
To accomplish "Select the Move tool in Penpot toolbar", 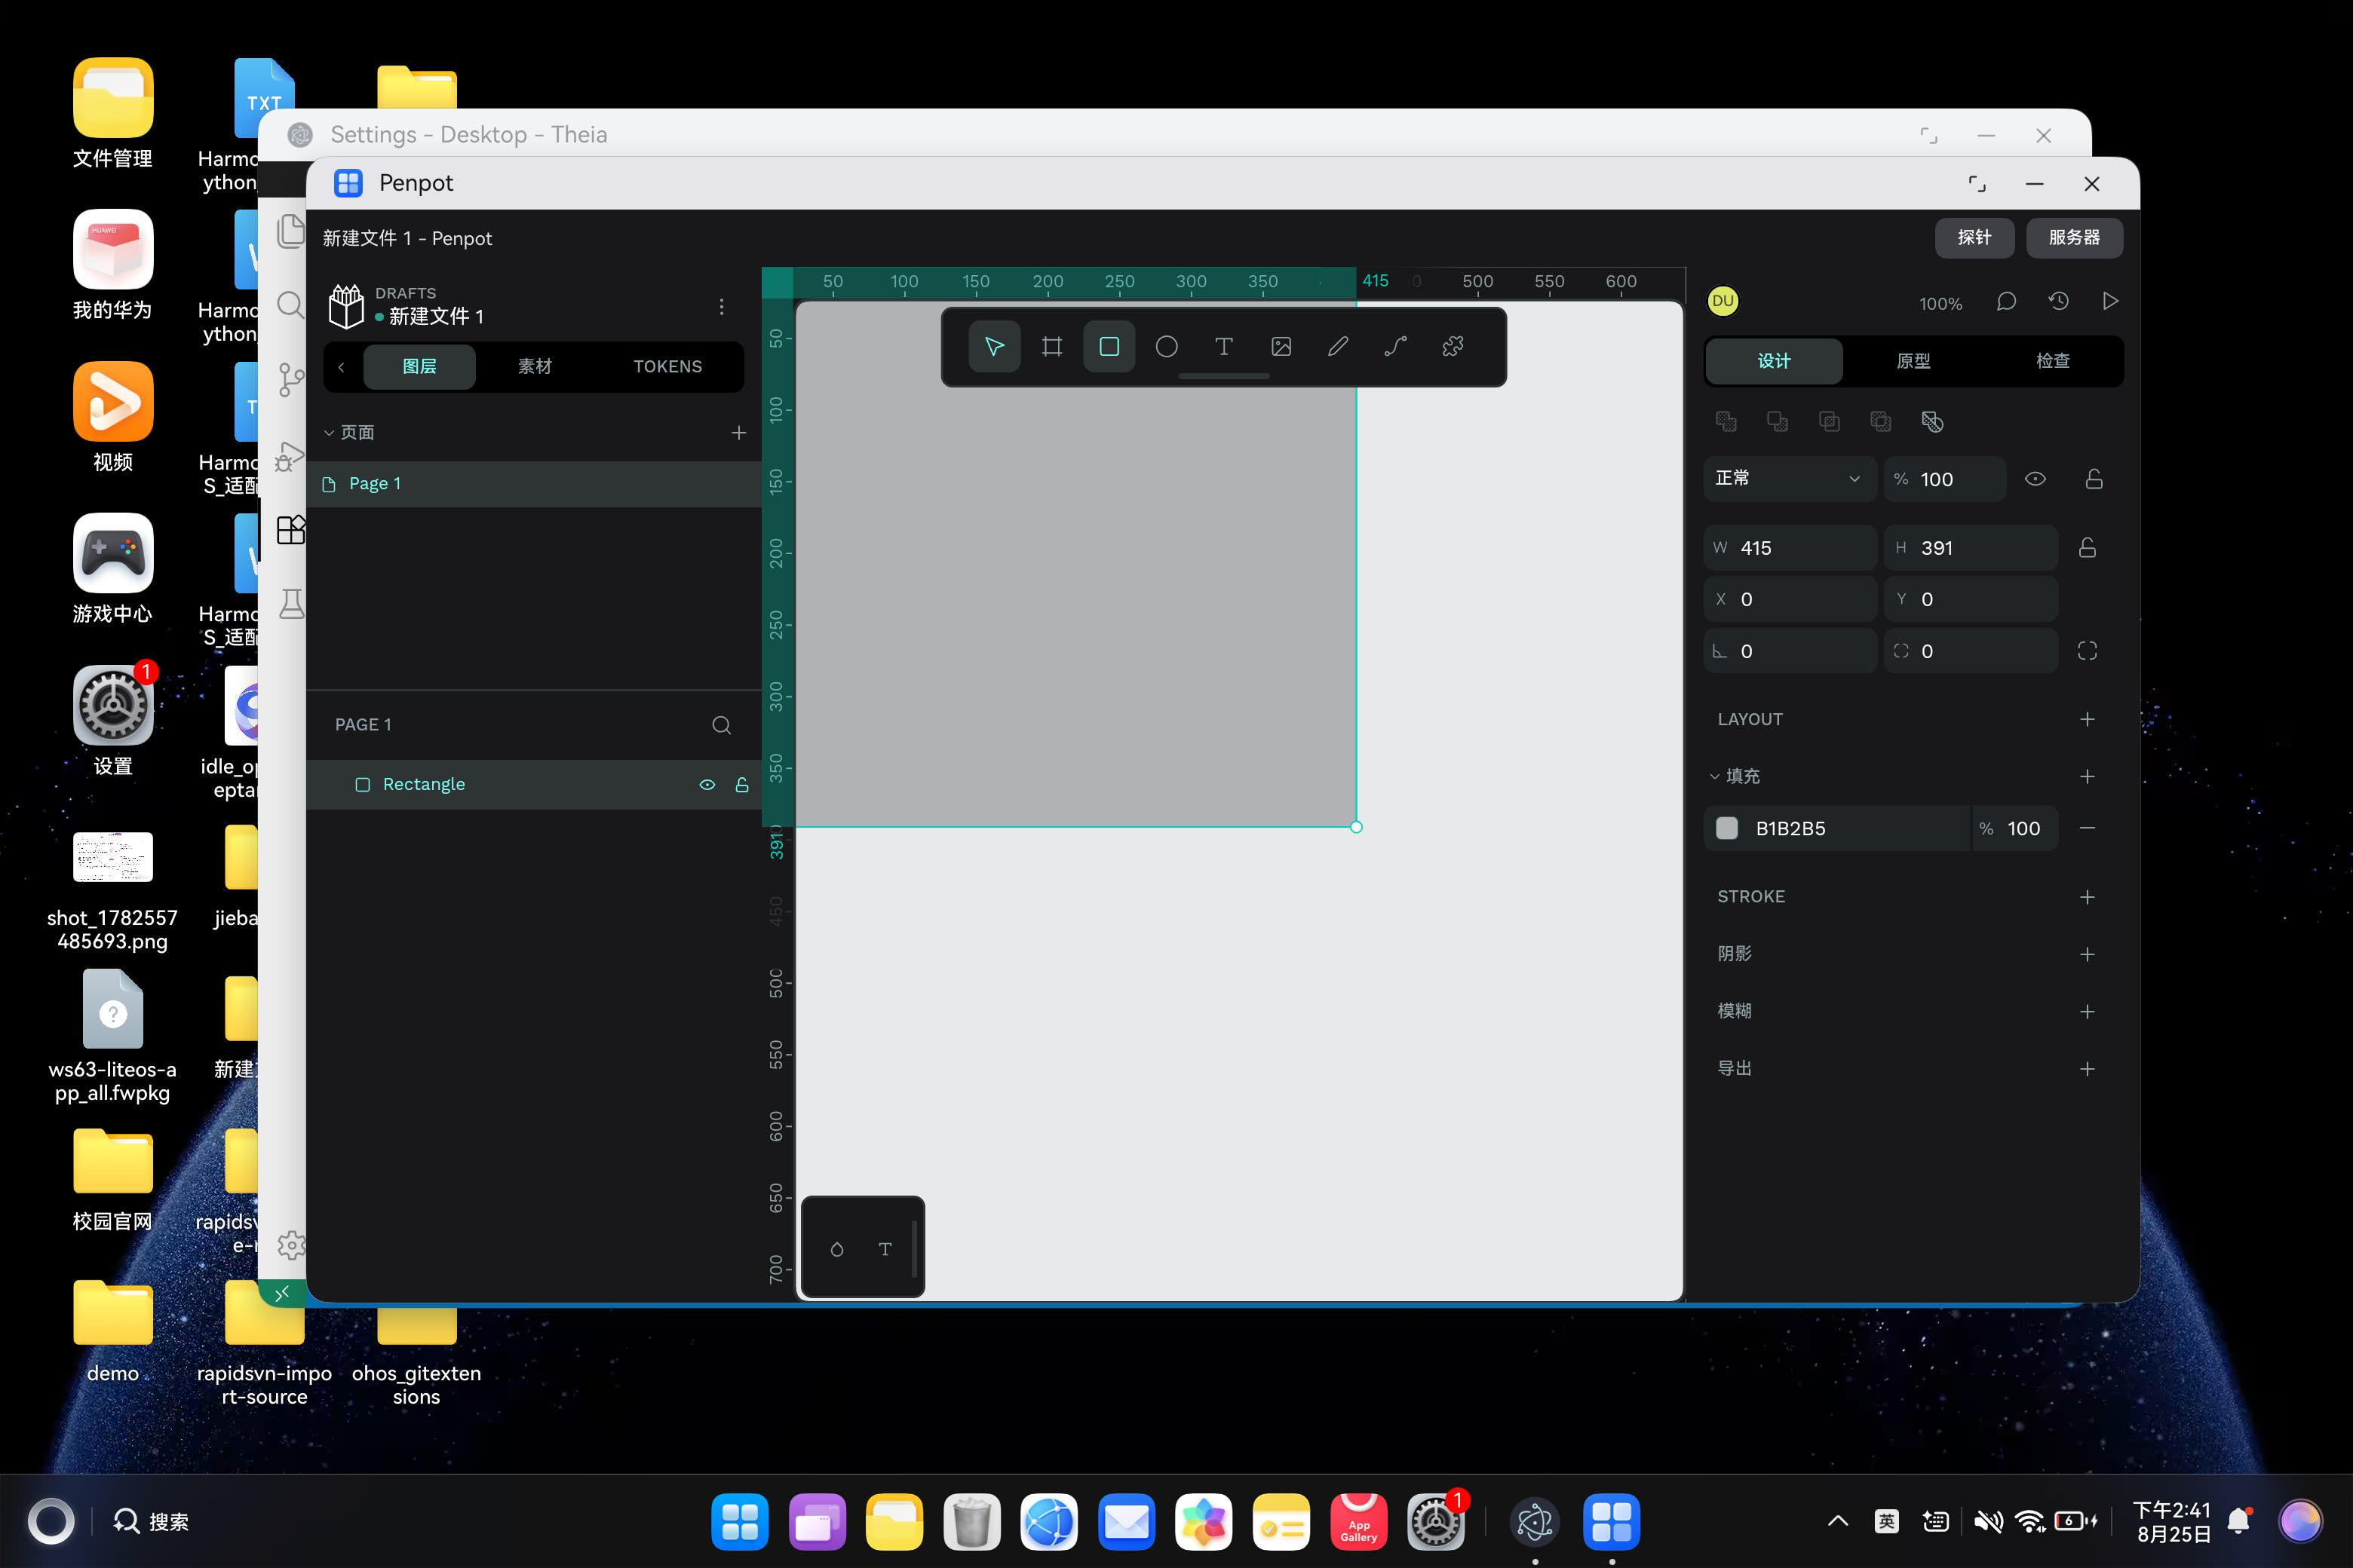I will pyautogui.click(x=995, y=347).
